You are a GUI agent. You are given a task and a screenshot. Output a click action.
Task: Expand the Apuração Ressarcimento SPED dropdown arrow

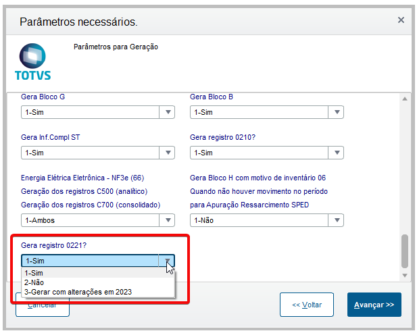tap(337, 220)
